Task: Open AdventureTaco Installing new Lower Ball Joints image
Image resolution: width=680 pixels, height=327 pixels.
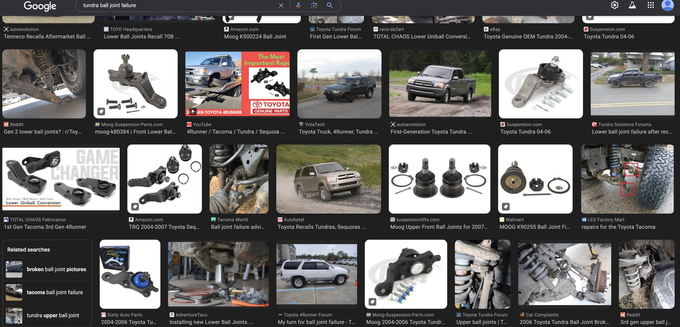Action: point(218,274)
